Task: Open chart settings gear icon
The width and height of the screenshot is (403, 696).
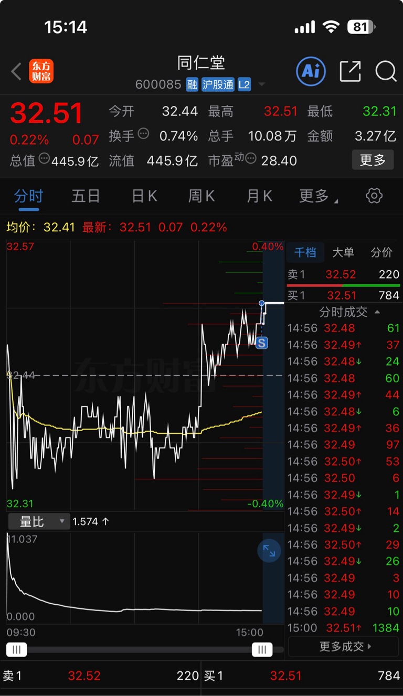Action: tap(374, 196)
